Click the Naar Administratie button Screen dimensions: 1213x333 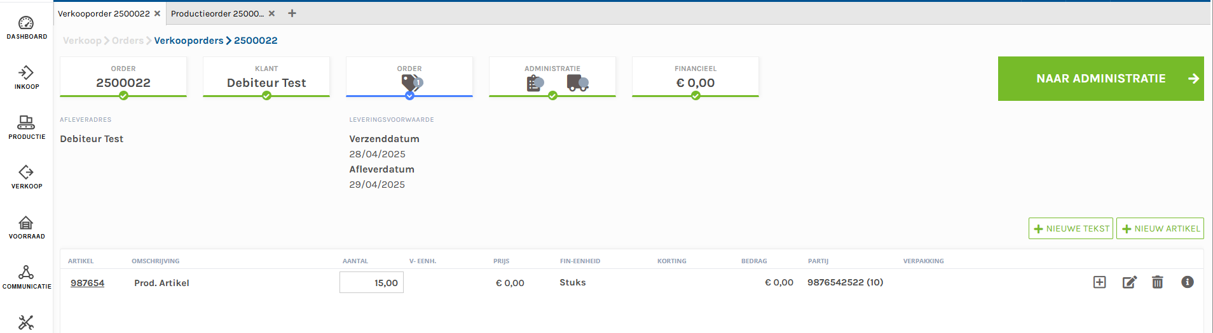(1100, 79)
